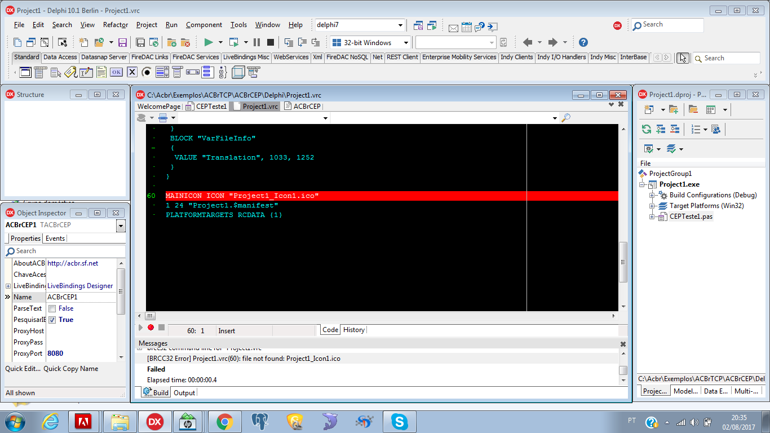Click the blue Help question-mark icon
Image resolution: width=770 pixels, height=433 pixels.
pyautogui.click(x=583, y=42)
